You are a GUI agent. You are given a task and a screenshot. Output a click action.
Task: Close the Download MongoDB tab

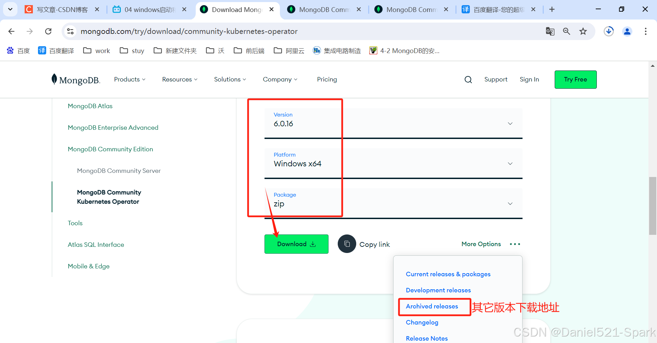(272, 10)
